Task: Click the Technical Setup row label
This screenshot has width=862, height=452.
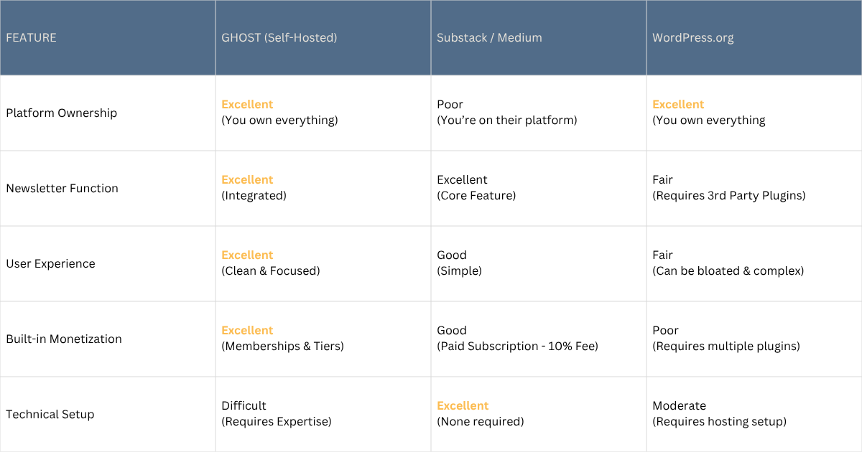Action: point(108,414)
